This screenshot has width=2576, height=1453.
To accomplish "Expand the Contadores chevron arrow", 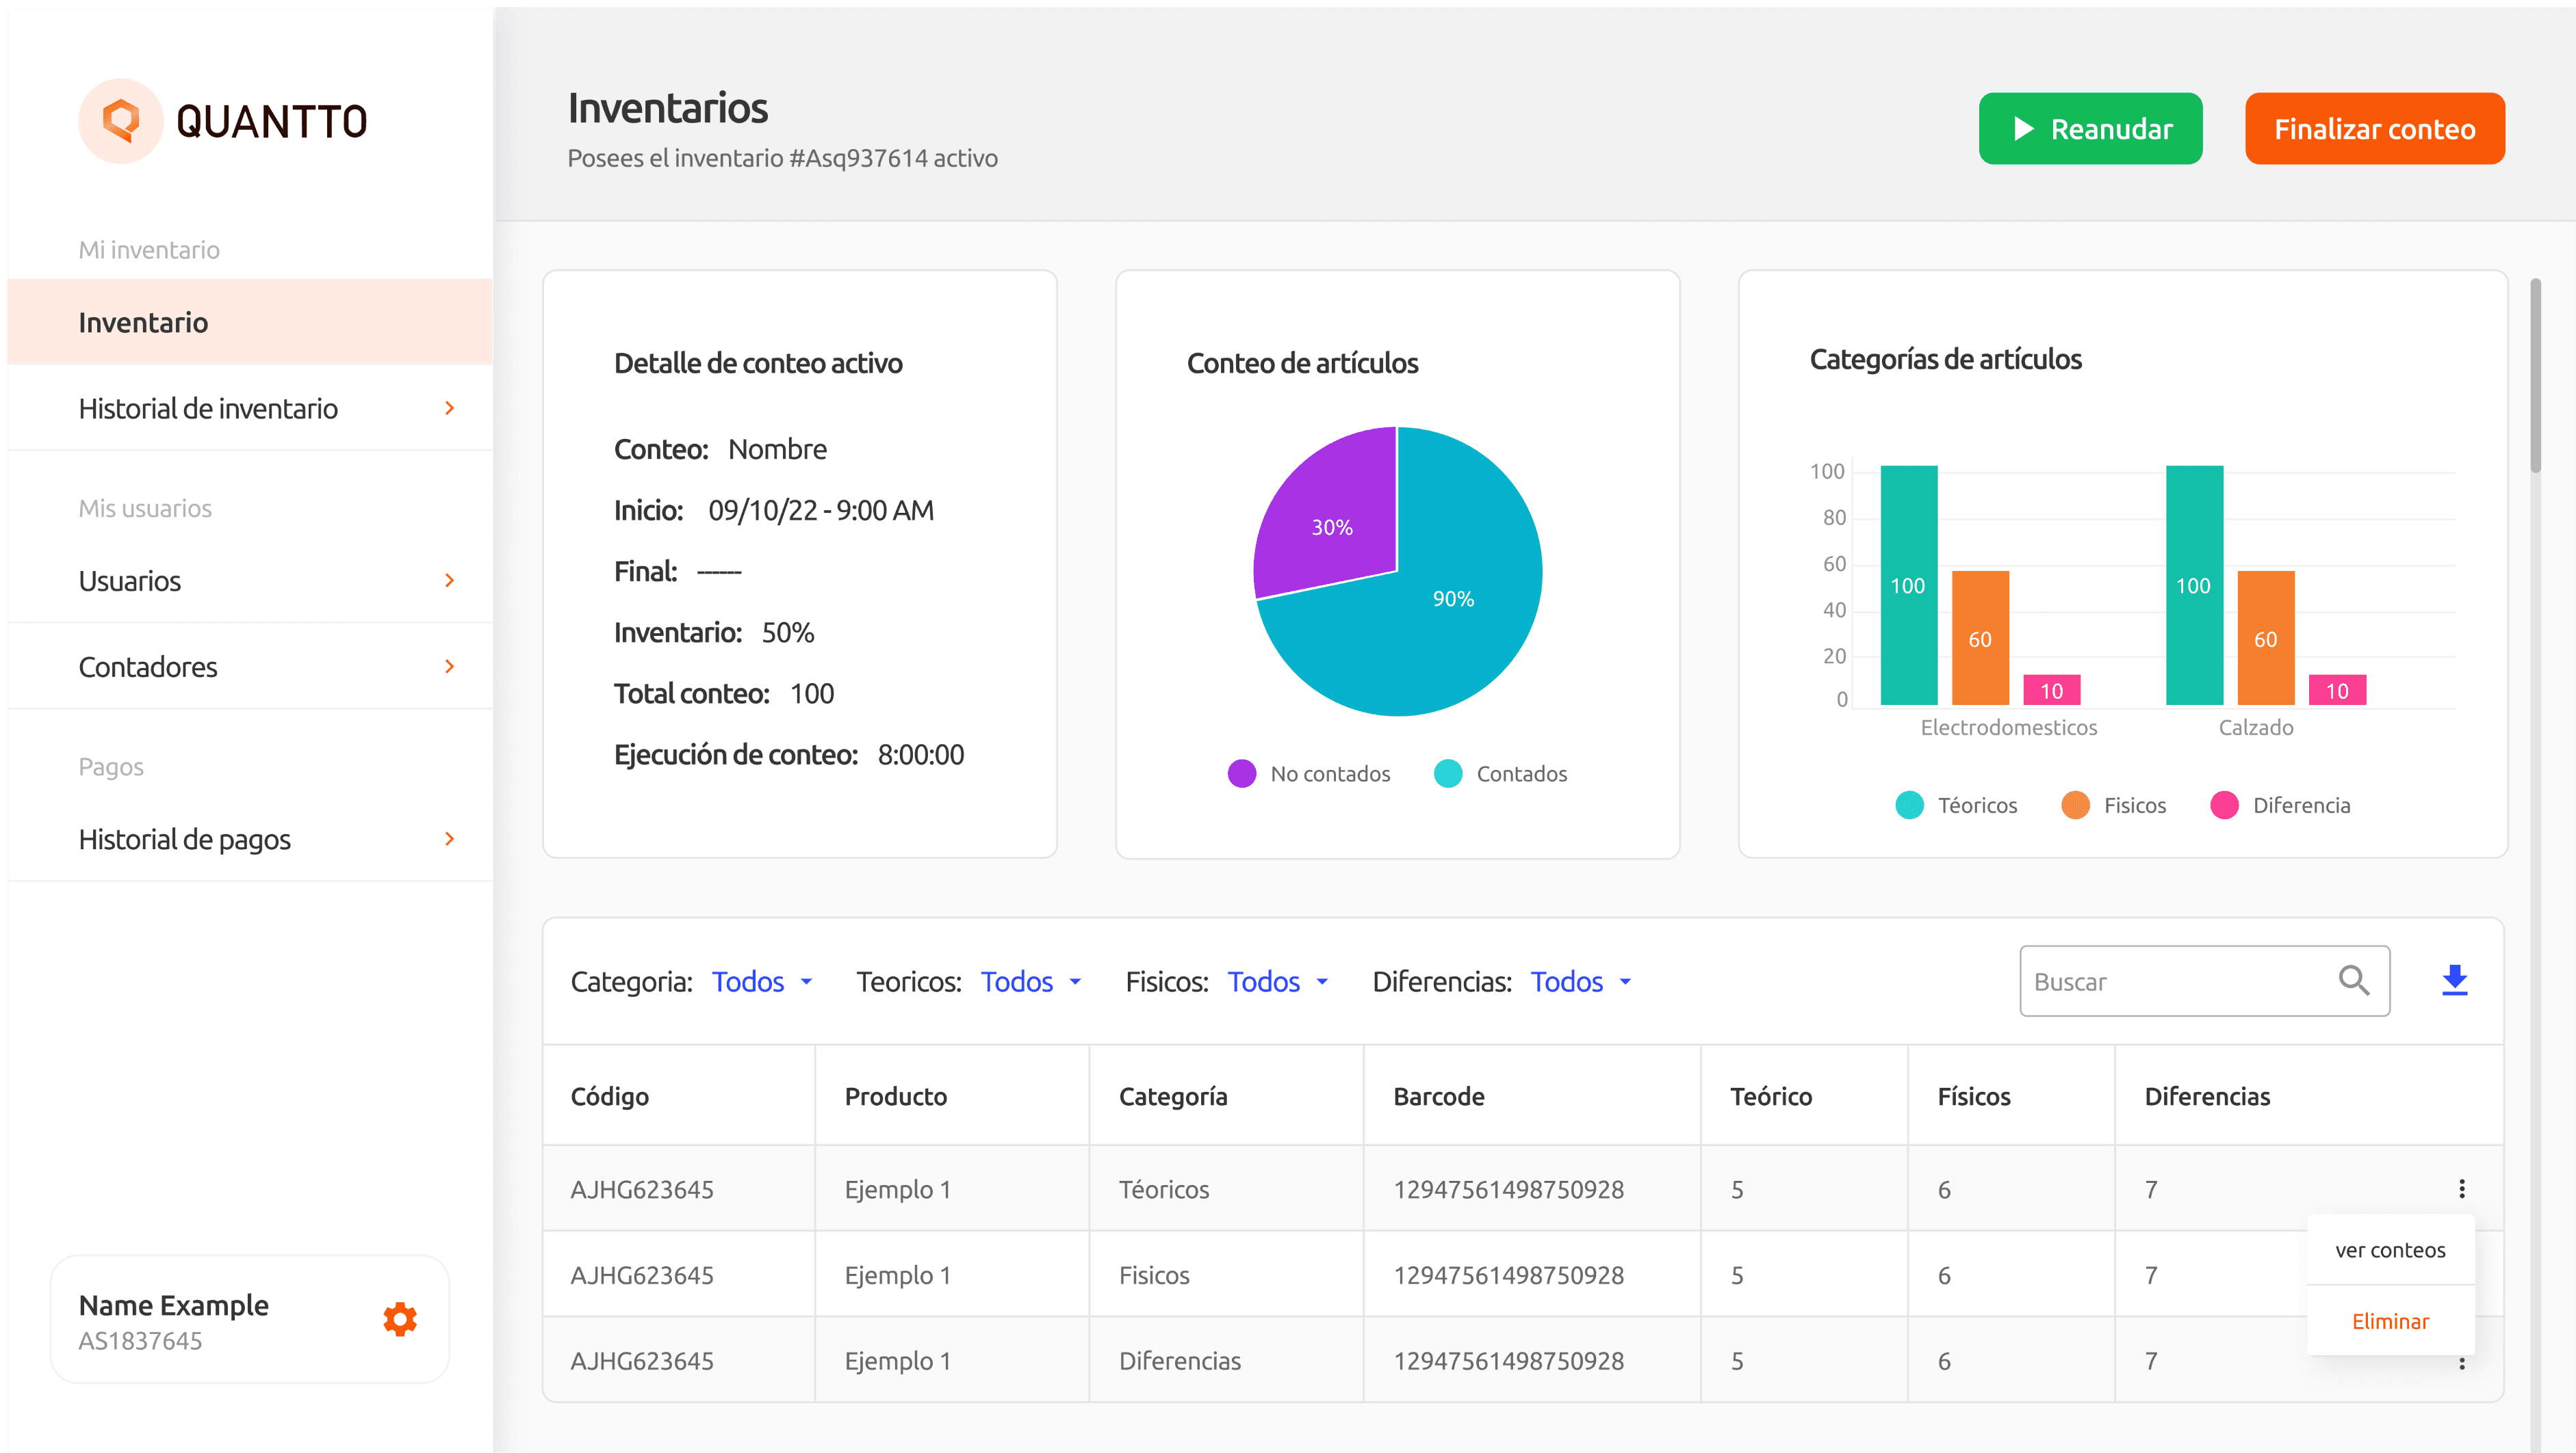I will (449, 667).
